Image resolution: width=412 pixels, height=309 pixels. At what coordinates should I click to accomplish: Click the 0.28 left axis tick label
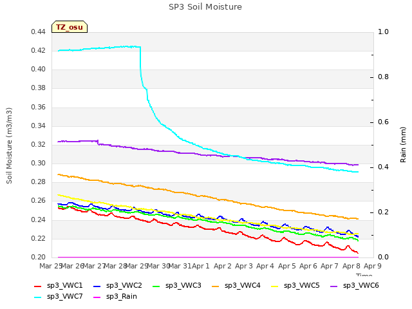click(x=39, y=182)
